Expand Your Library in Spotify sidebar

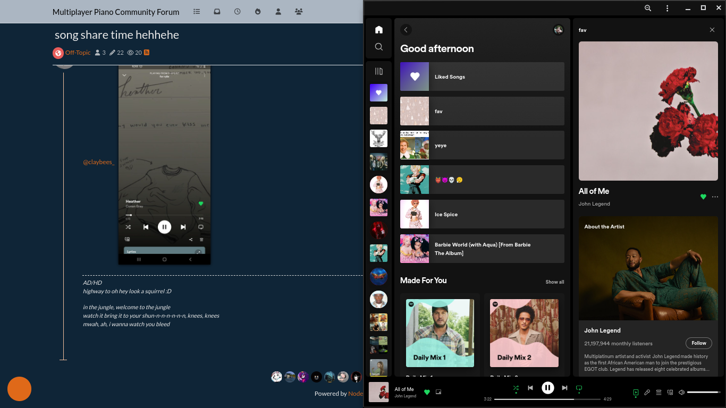point(379,71)
